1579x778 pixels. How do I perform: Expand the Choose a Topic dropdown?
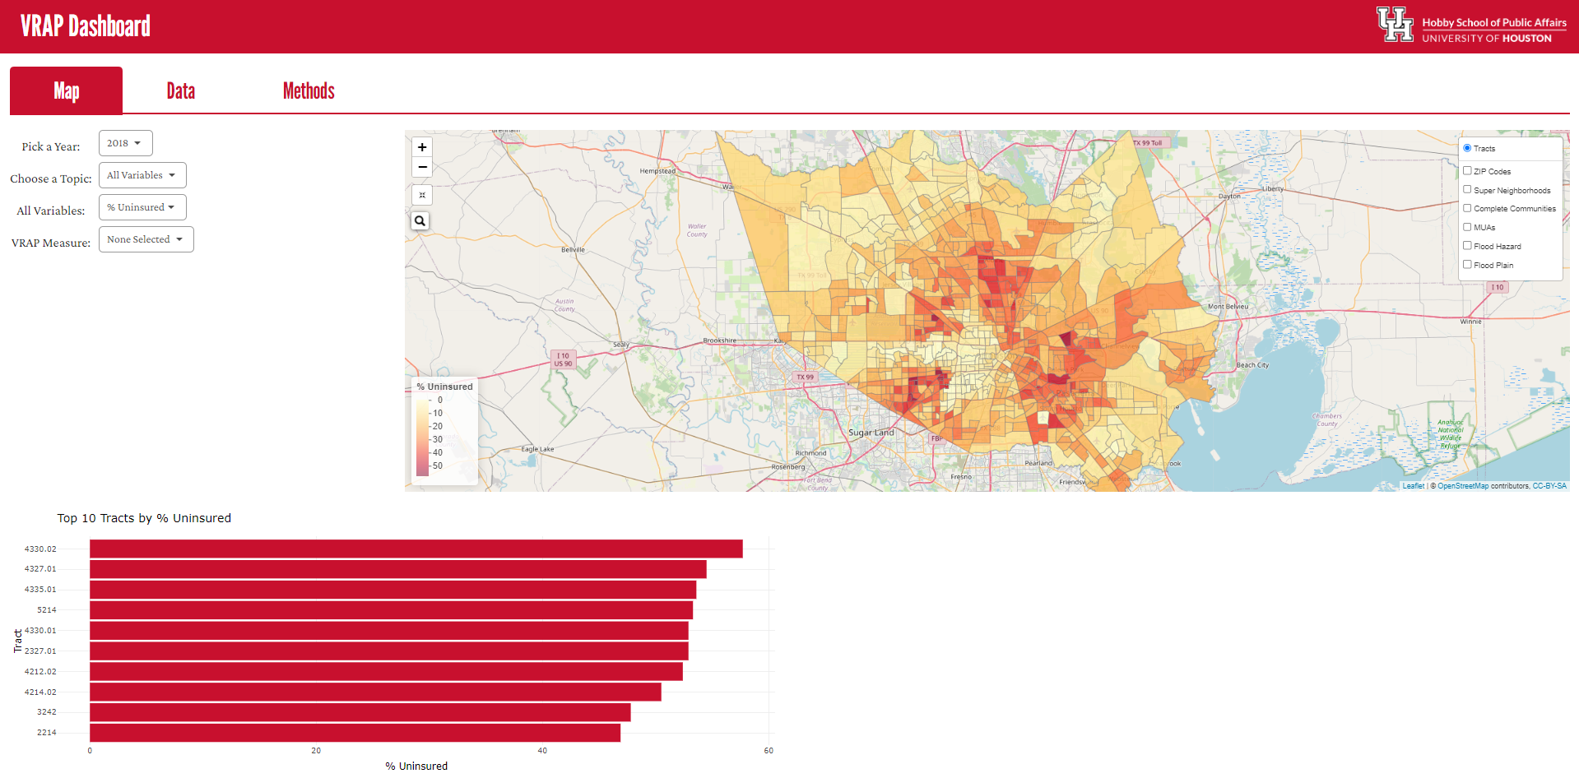pyautogui.click(x=142, y=175)
